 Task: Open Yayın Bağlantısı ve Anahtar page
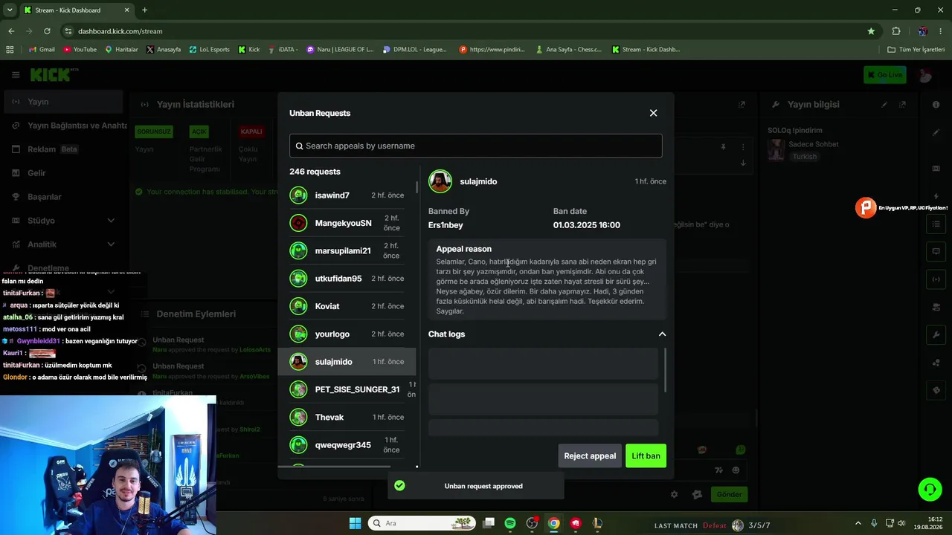[70, 126]
